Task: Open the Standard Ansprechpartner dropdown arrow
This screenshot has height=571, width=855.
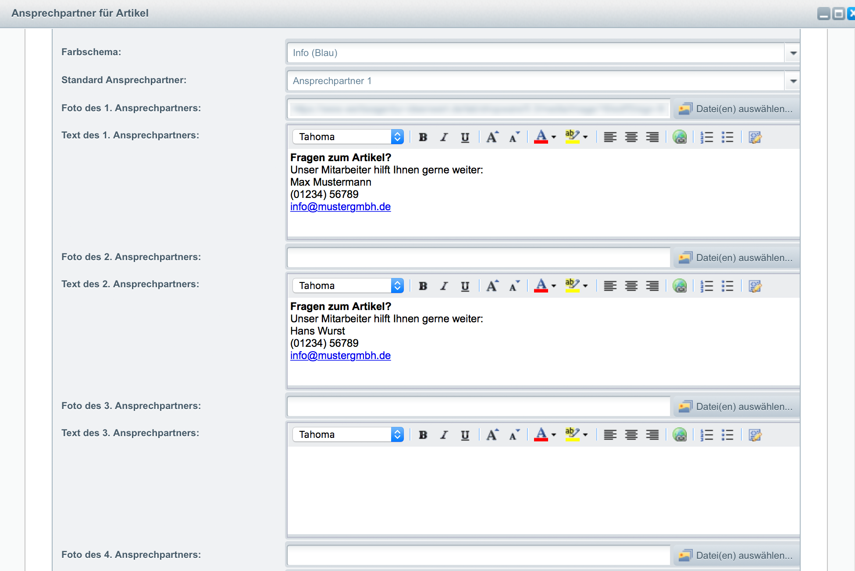Action: point(793,81)
